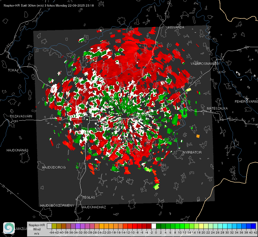Click the -64 legend value

[51, 233]
